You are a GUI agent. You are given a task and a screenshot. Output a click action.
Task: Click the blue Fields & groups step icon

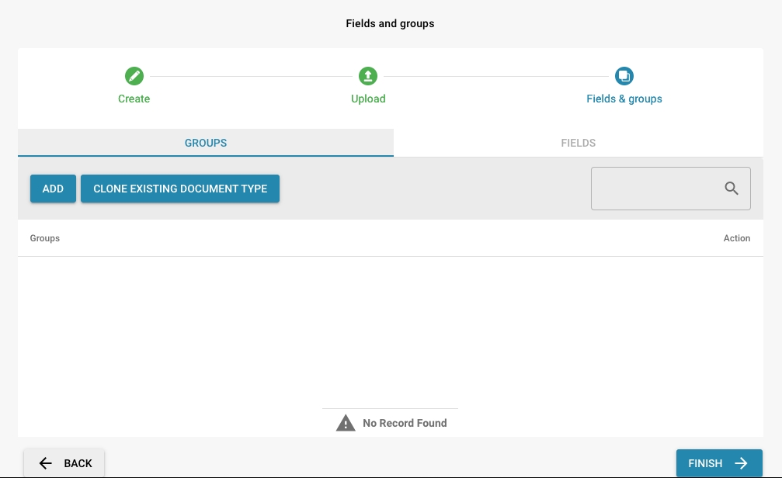tap(624, 76)
